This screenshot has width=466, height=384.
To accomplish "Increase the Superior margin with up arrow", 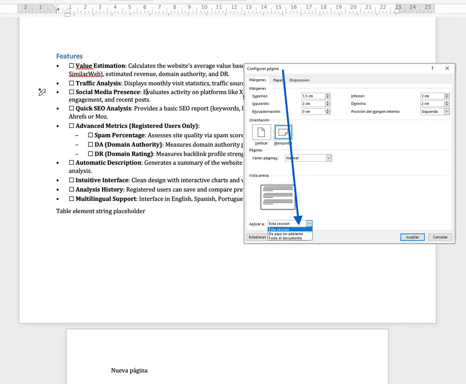I will pos(328,95).
